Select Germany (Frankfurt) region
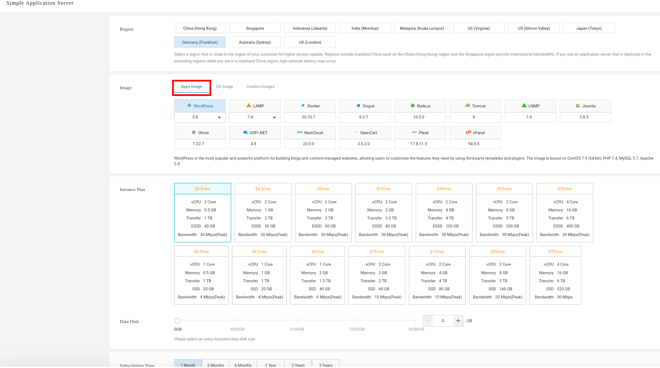The width and height of the screenshot is (660, 368). [200, 42]
